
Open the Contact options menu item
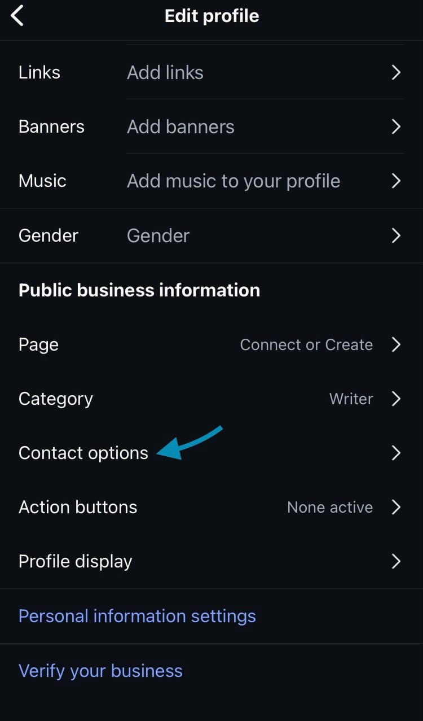[83, 453]
